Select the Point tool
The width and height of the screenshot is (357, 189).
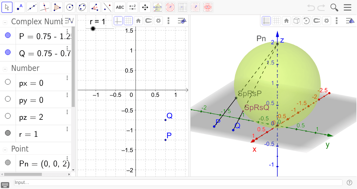coord(19,7)
